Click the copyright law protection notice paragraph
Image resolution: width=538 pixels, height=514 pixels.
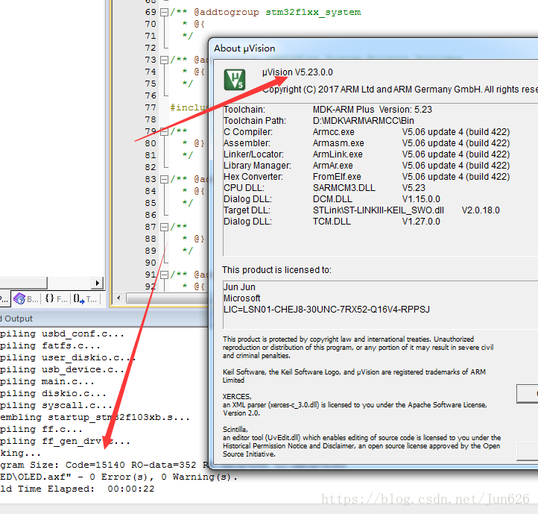coord(358,348)
